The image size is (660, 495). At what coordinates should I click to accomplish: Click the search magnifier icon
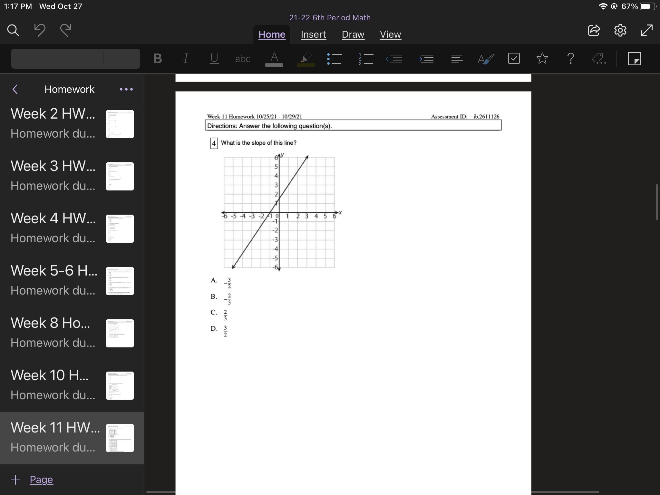point(13,30)
